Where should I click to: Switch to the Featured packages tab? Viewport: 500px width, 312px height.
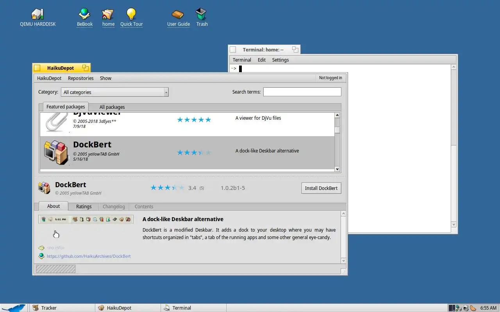(x=66, y=106)
